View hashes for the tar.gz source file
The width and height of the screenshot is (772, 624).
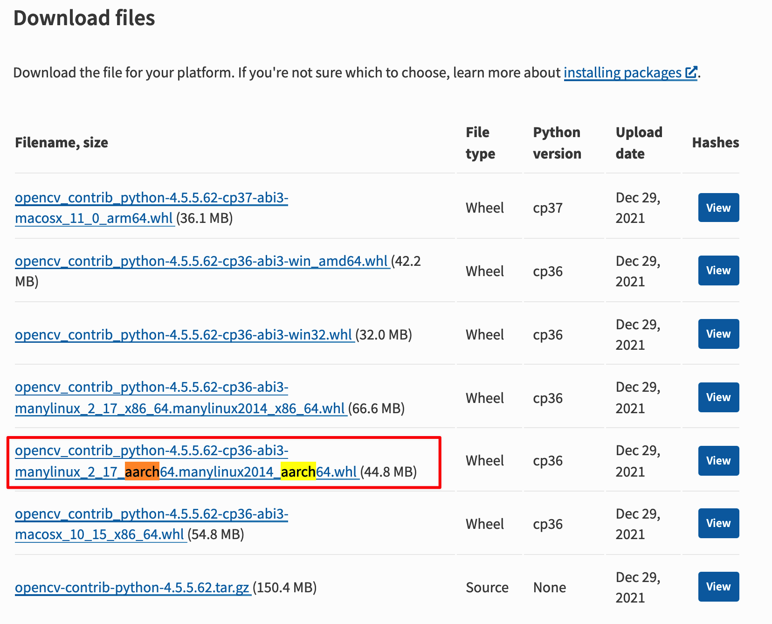[x=718, y=587]
